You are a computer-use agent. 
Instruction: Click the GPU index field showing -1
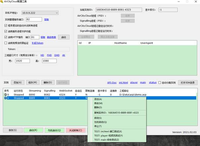tap(168, 10)
